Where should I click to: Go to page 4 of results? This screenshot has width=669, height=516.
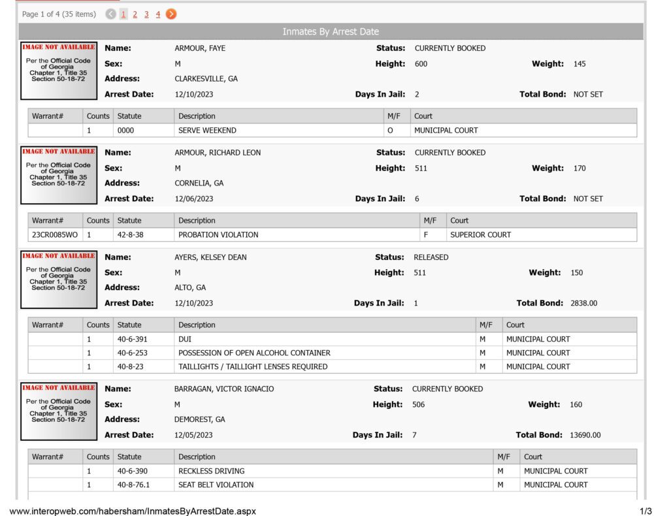tap(158, 14)
